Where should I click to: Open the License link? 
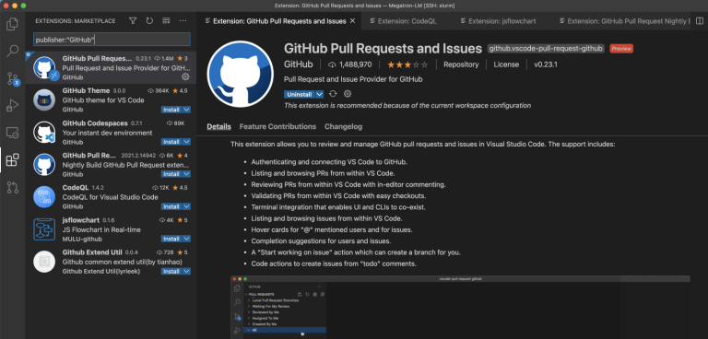pos(506,64)
